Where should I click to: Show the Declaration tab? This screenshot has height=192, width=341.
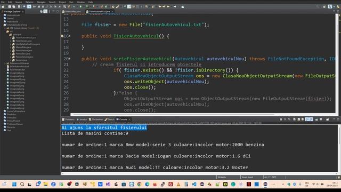click(x=96, y=119)
